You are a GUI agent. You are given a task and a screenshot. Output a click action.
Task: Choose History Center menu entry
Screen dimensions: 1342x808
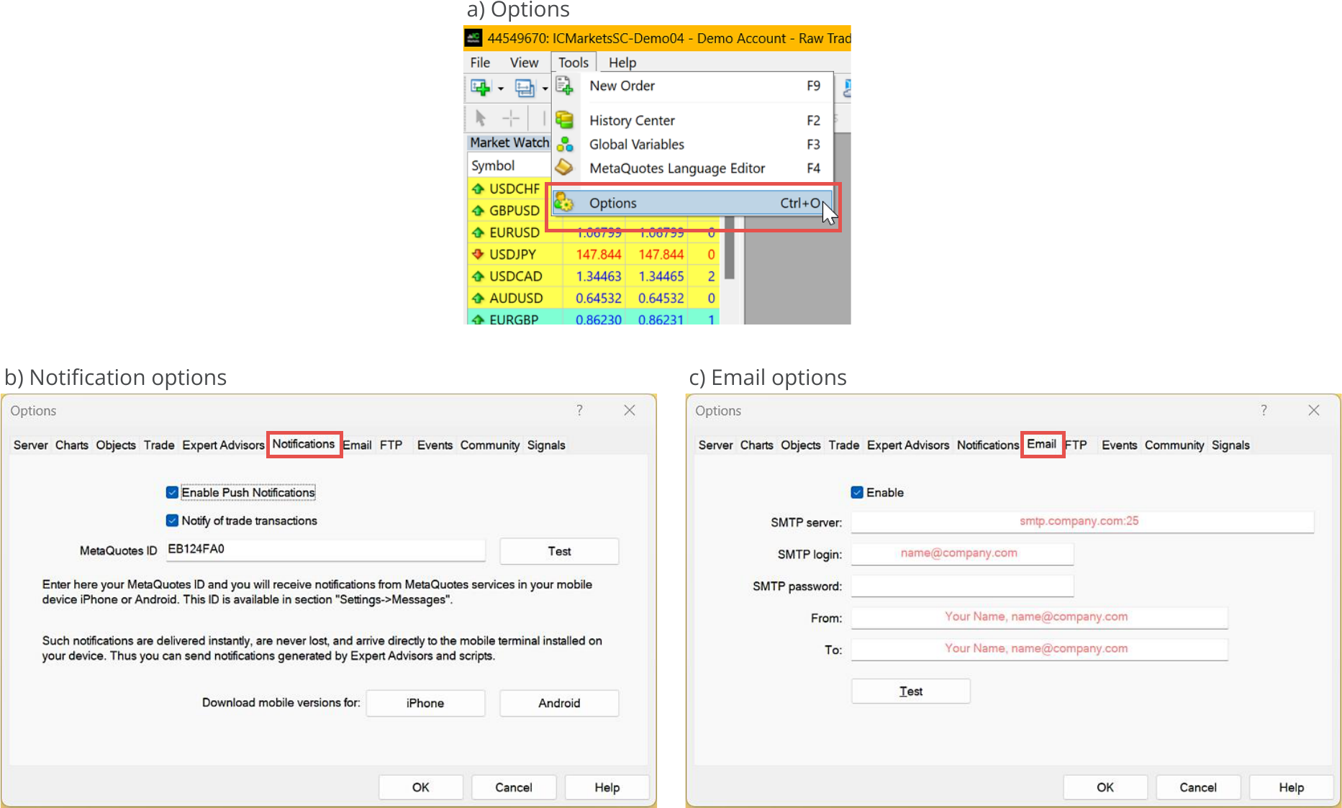point(692,120)
